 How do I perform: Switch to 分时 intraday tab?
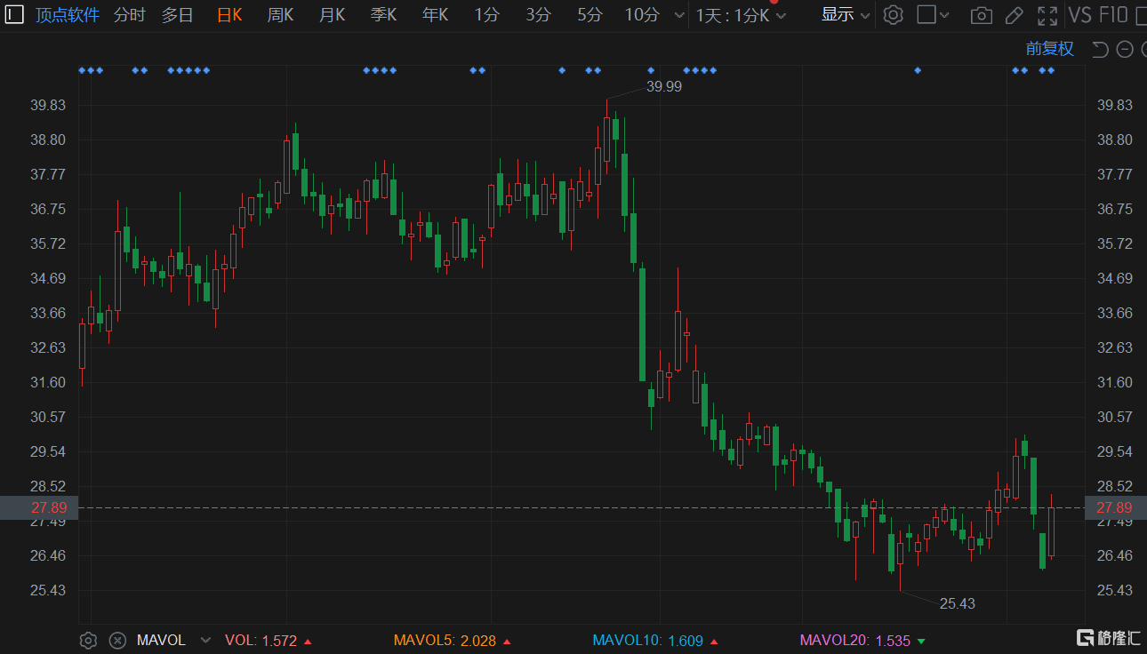pos(130,15)
